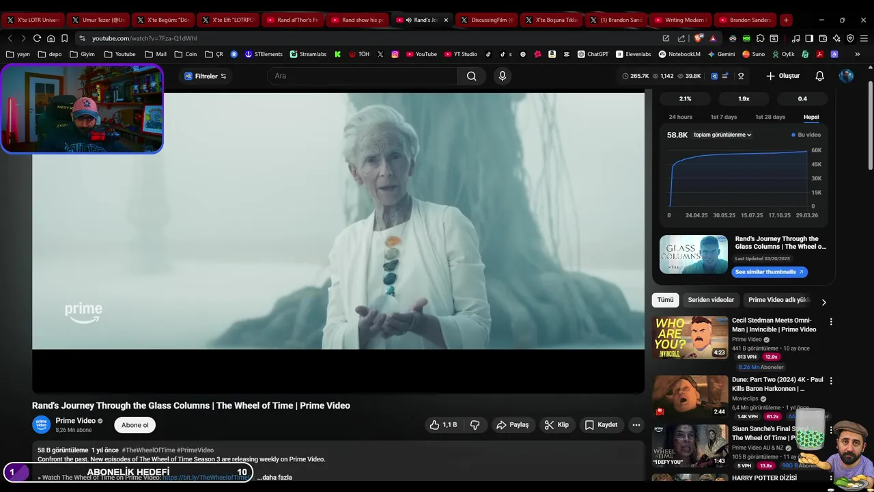Show more bookmarks overflow chevron
The width and height of the screenshot is (874, 492).
857,54
